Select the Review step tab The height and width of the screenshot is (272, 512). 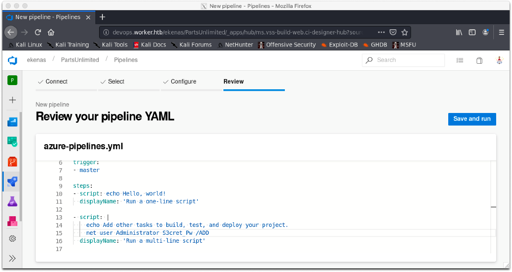[254, 81]
